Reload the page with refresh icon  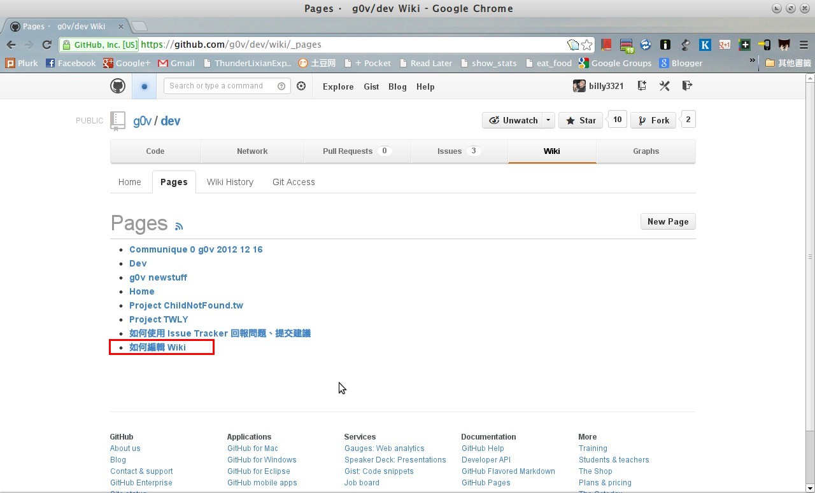[46, 45]
